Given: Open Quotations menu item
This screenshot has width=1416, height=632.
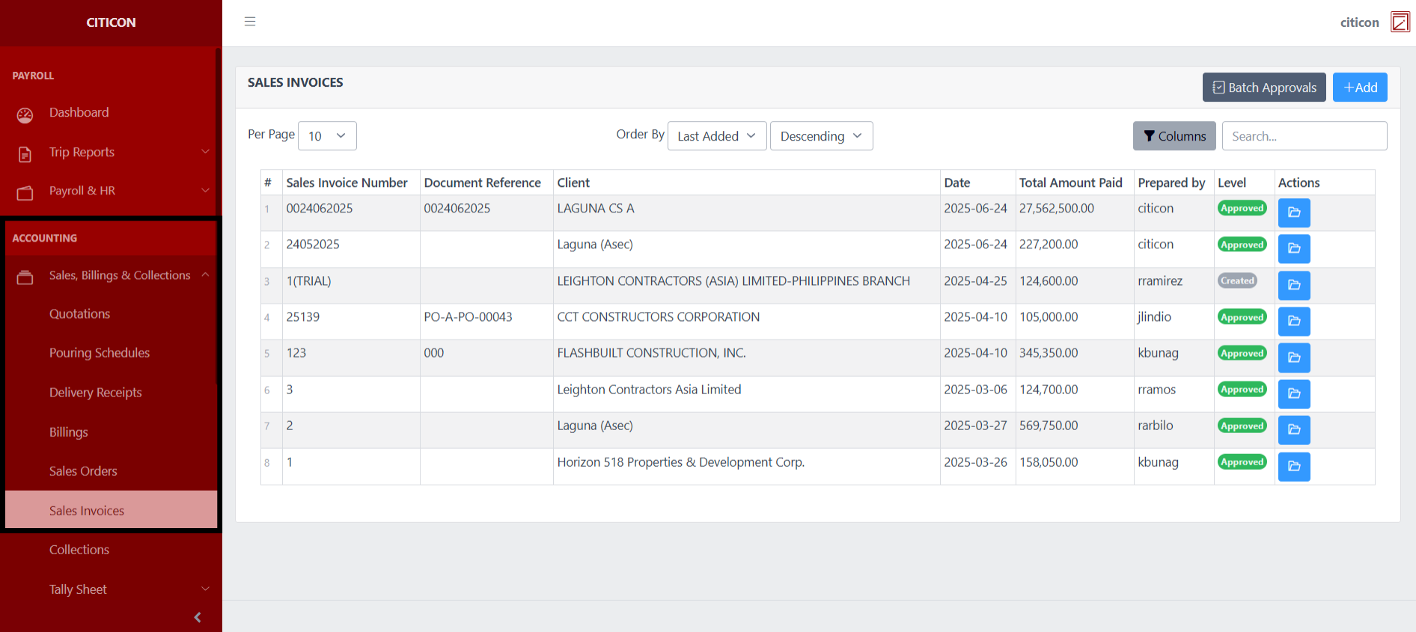Looking at the screenshot, I should [x=79, y=314].
